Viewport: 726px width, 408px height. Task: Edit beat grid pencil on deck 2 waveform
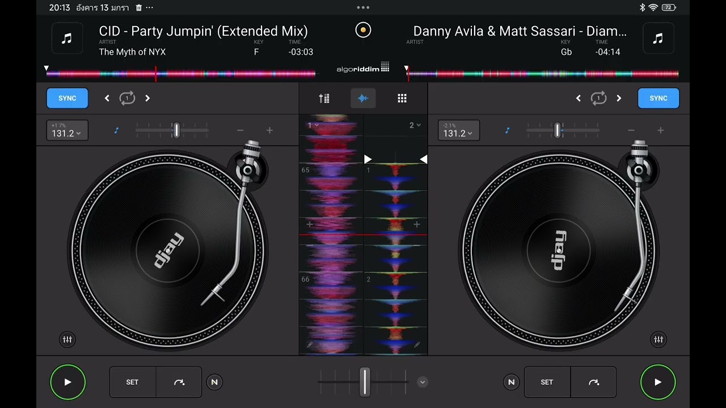click(x=417, y=345)
